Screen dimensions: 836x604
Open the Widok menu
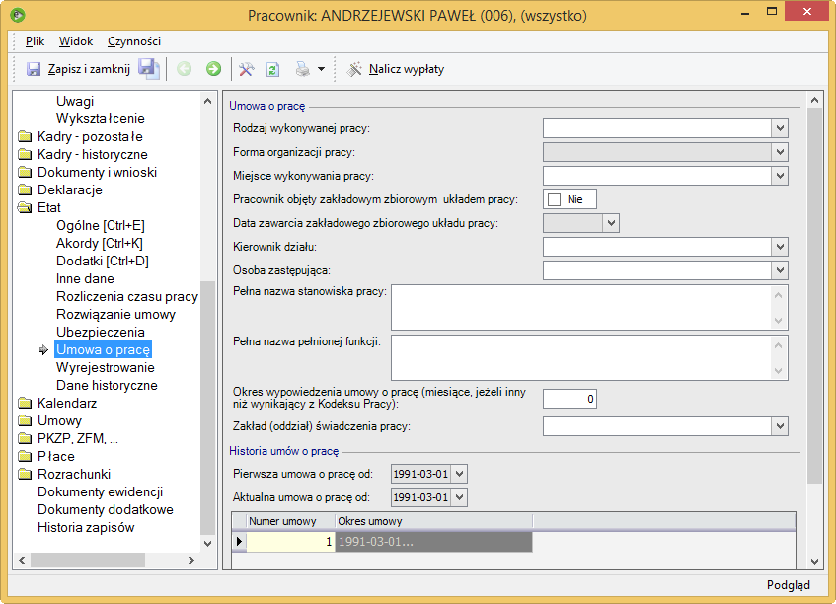coord(76,41)
